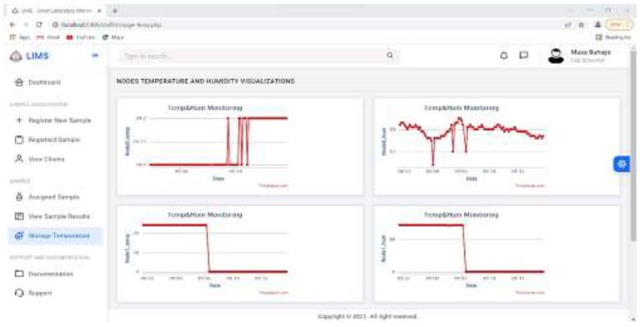Click Thingspeak.com link in Node1_temp chart

click(x=274, y=185)
